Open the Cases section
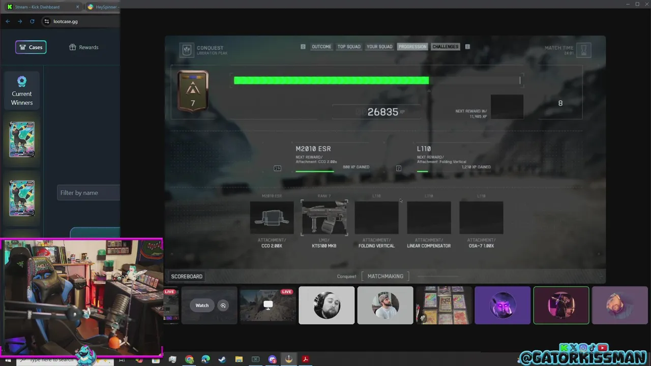The width and height of the screenshot is (651, 366). [31, 47]
